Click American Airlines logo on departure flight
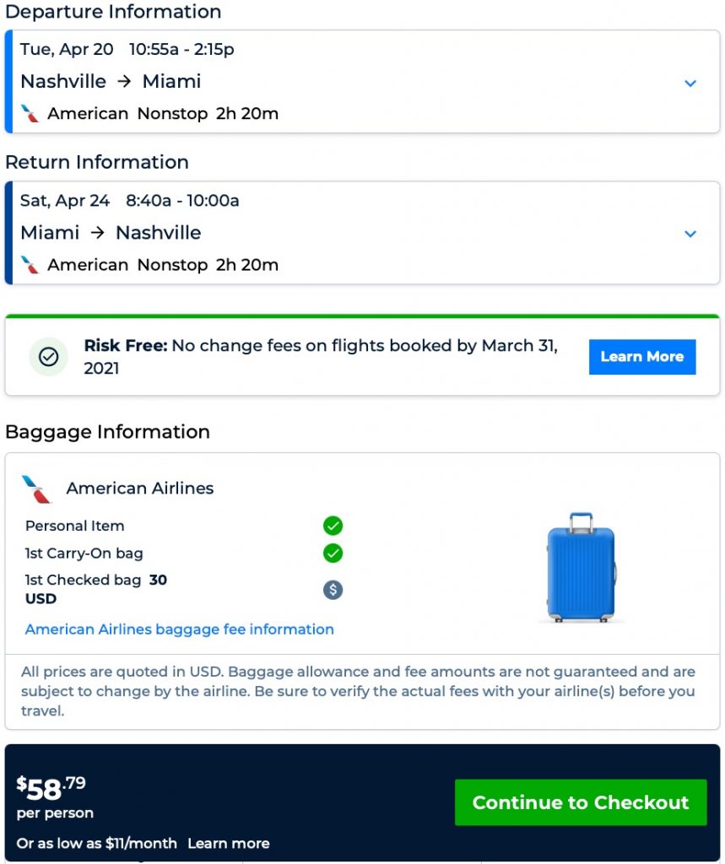 (30, 113)
